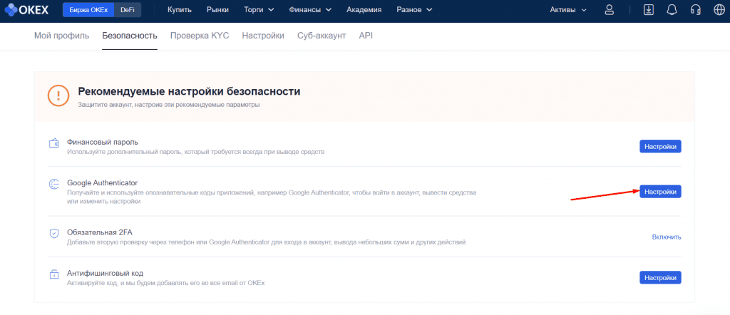The width and height of the screenshot is (730, 315).
Task: Click the Google Authenticator row icon
Action: pos(54,184)
